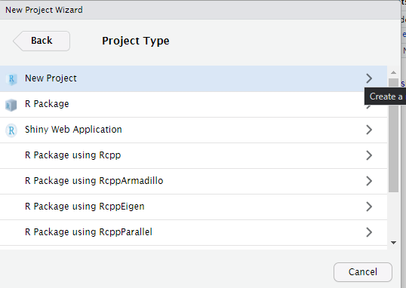Click the New Project R cube icon
The width and height of the screenshot is (406, 288).
[x=11, y=79]
